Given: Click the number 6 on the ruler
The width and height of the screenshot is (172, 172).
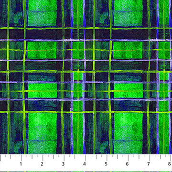Looking at the screenshot, I should click(x=127, y=164).
